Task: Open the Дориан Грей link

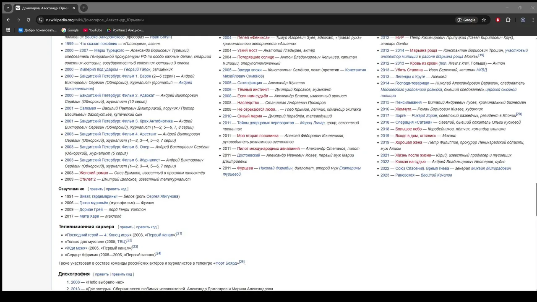Action: 91,210
